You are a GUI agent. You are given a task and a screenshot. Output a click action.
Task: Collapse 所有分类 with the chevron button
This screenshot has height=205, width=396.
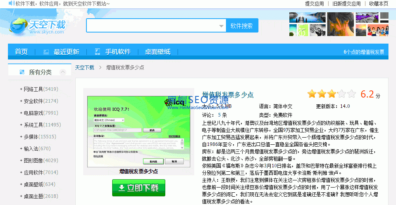(x=63, y=72)
